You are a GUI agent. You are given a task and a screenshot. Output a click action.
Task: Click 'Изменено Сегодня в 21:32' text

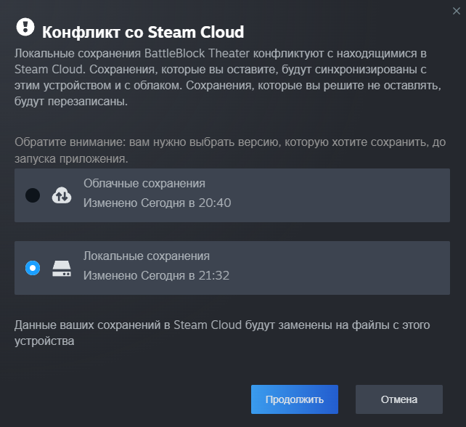click(156, 275)
